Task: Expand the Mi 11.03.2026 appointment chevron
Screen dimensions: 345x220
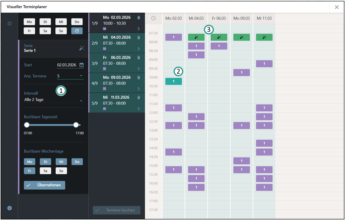Action: click(139, 109)
